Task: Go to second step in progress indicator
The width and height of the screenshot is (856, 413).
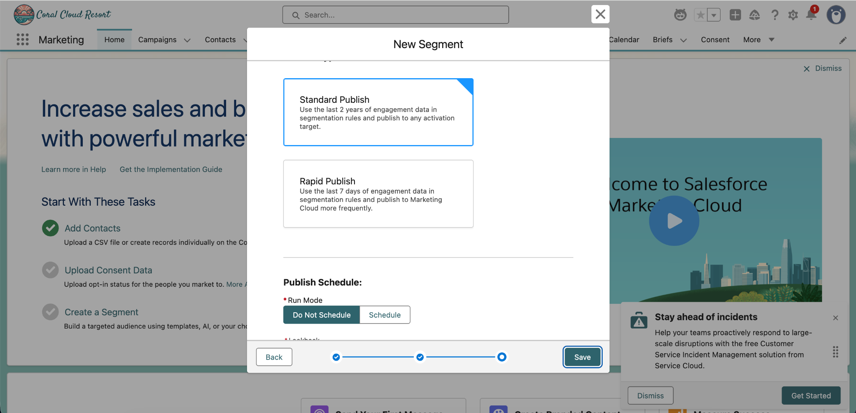Action: pyautogui.click(x=420, y=357)
